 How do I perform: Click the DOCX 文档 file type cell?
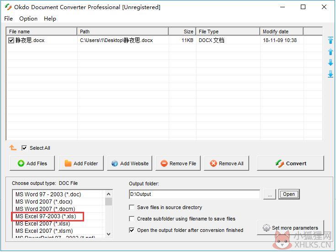click(x=212, y=40)
